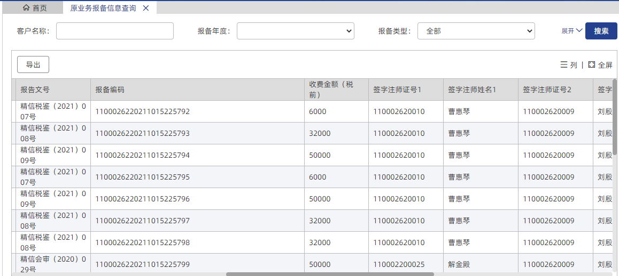Click the home icon on 首页 tab
Image resolution: width=619 pixels, height=276 pixels.
coord(26,8)
